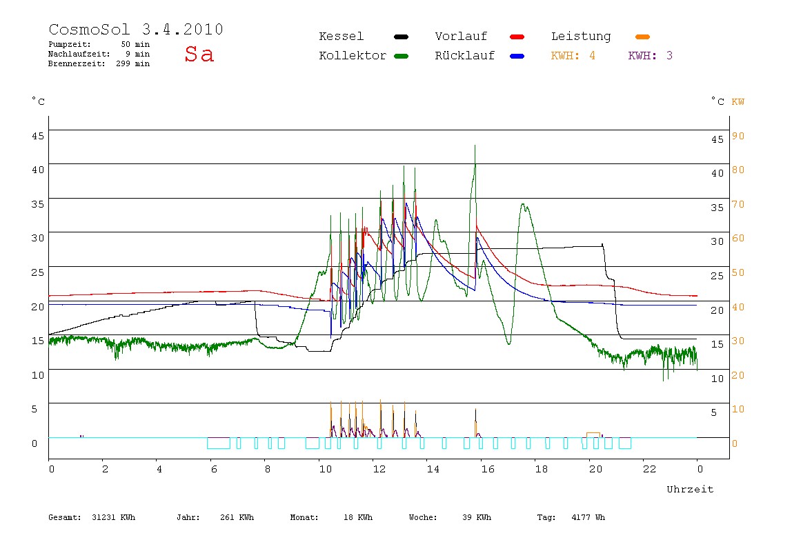This screenshot has height=560, width=792.
Task: Click the Brennerzeit value '299 min'
Action: (x=133, y=63)
